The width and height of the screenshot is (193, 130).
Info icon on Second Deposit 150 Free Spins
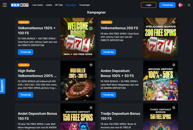click(91, 107)
